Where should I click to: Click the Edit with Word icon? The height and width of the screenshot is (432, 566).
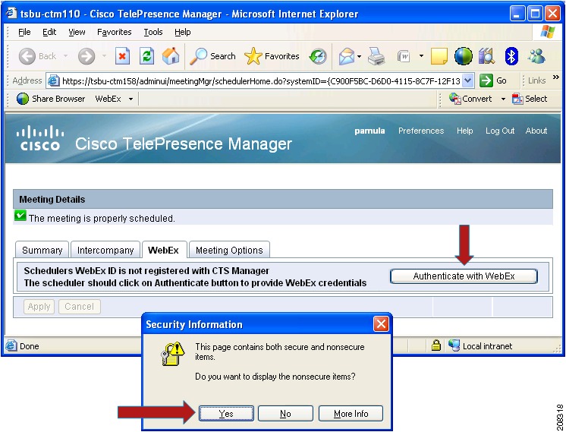[x=404, y=56]
